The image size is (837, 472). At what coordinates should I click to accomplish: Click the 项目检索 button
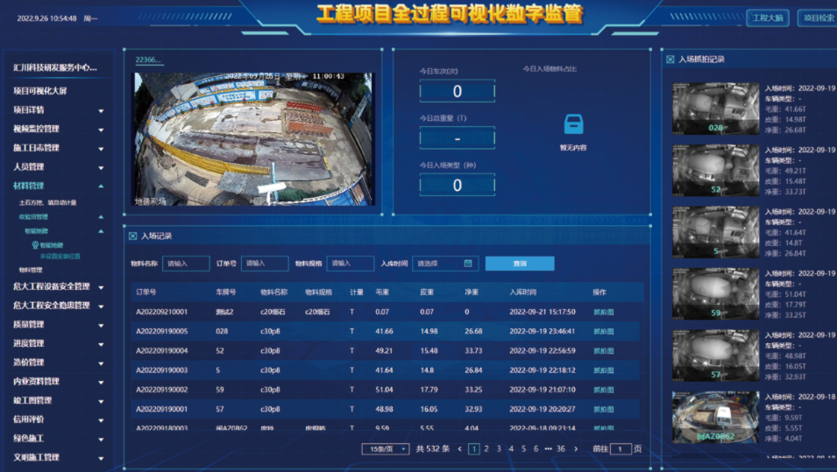(x=818, y=18)
